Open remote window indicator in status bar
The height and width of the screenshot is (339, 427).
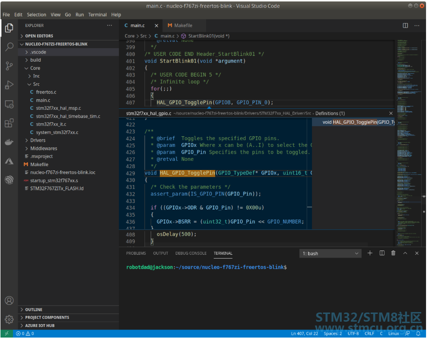pyautogui.click(x=7, y=334)
